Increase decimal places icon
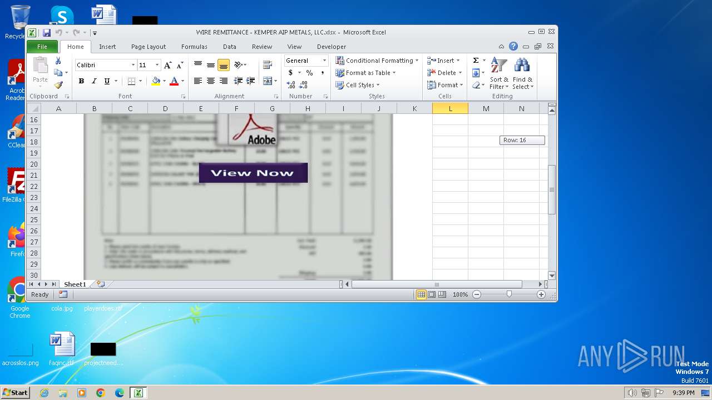Screen dimensions: 712x400 (291, 85)
